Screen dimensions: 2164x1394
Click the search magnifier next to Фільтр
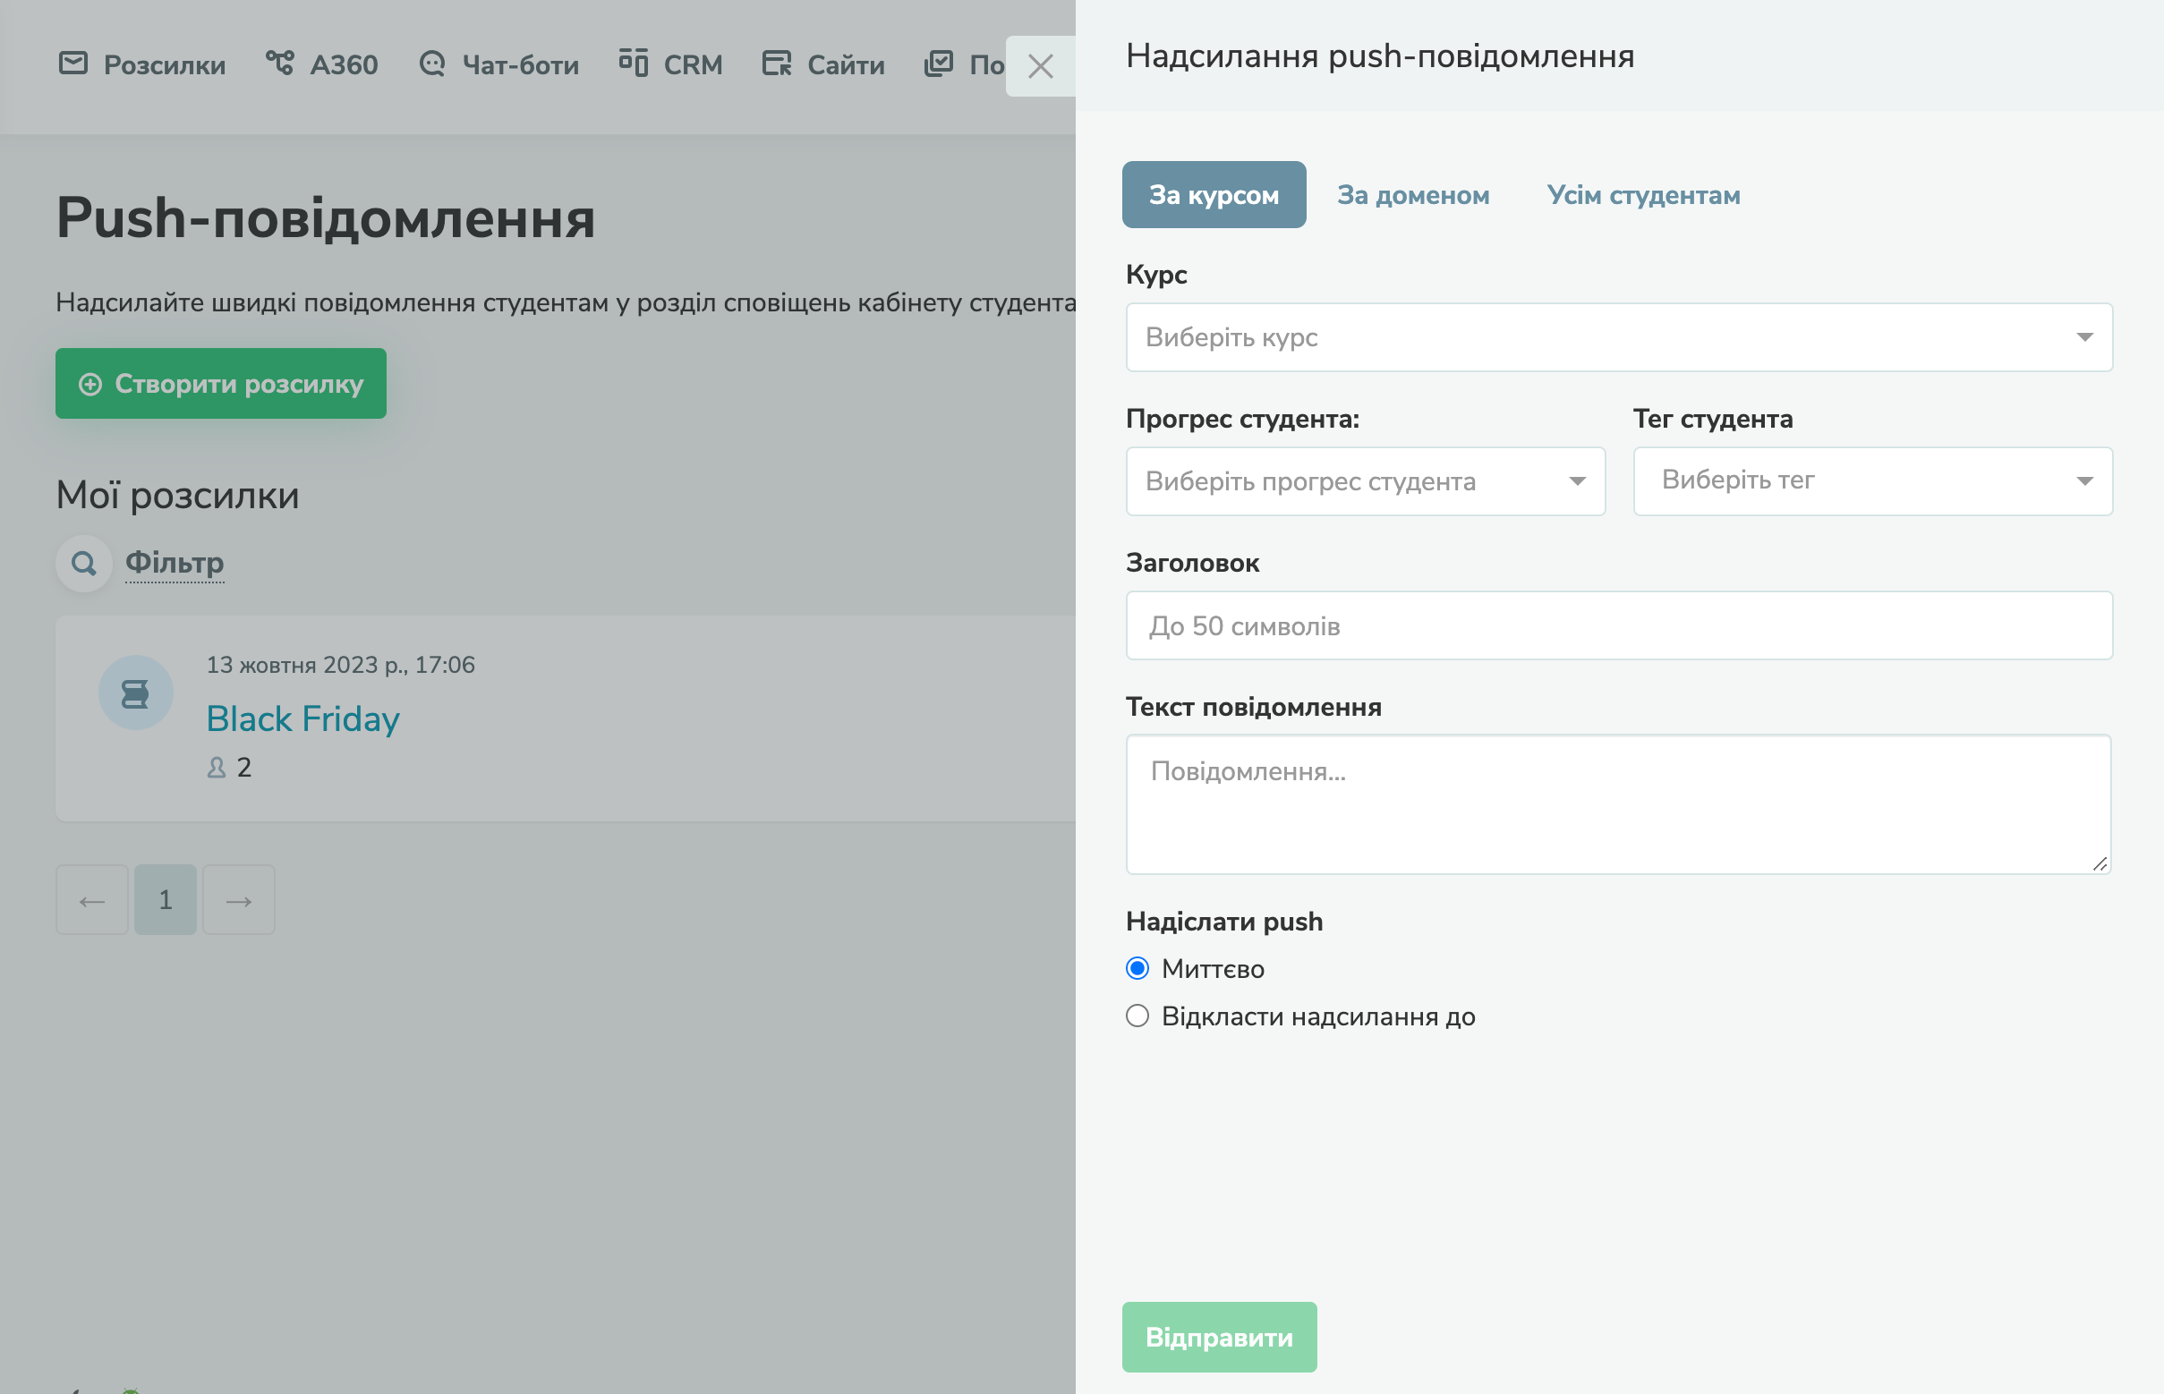(x=83, y=562)
